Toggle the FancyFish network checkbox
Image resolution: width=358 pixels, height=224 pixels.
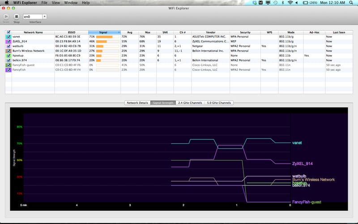9,70
